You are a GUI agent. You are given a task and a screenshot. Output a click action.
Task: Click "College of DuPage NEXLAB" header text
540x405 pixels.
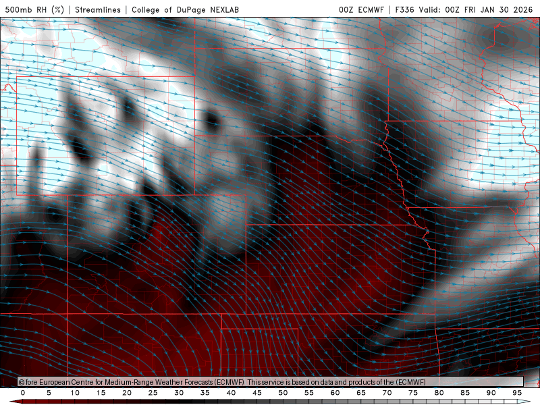pos(185,9)
